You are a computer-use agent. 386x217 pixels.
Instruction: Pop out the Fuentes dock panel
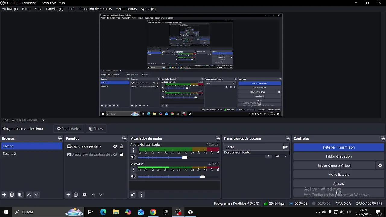(x=124, y=139)
